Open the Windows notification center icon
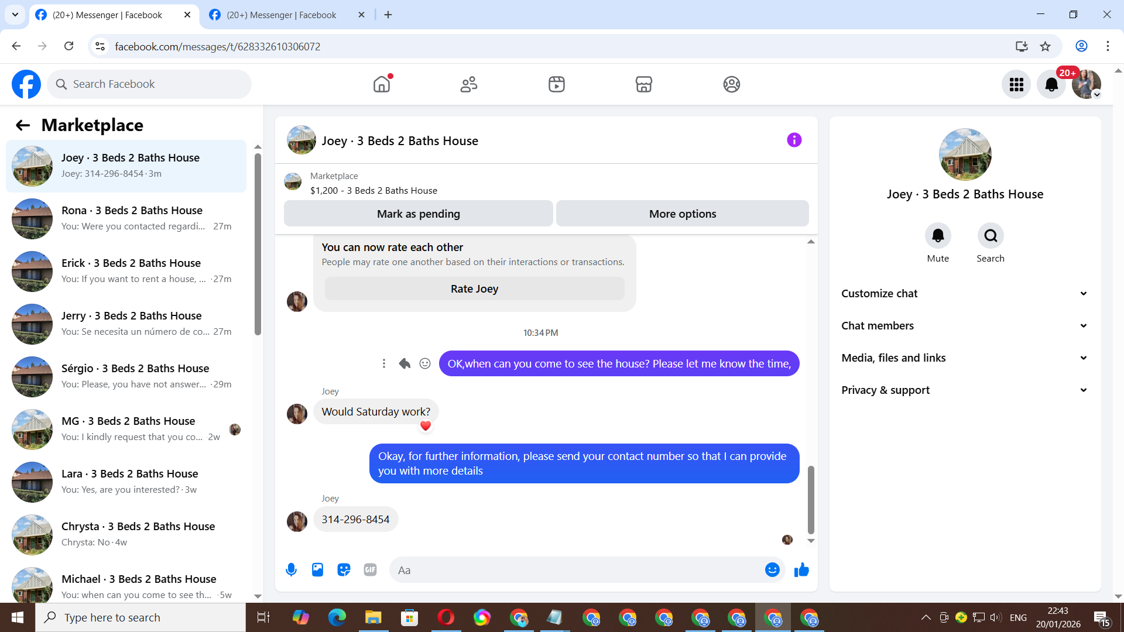 tap(1101, 618)
